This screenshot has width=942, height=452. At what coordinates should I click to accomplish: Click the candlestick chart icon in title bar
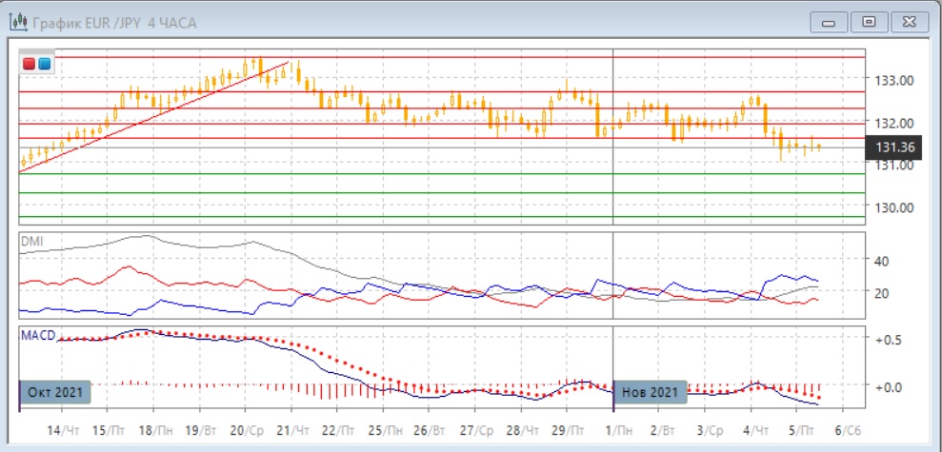[17, 22]
